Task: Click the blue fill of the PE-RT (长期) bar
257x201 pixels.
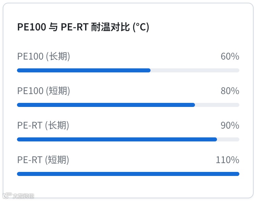Action: coord(117,139)
